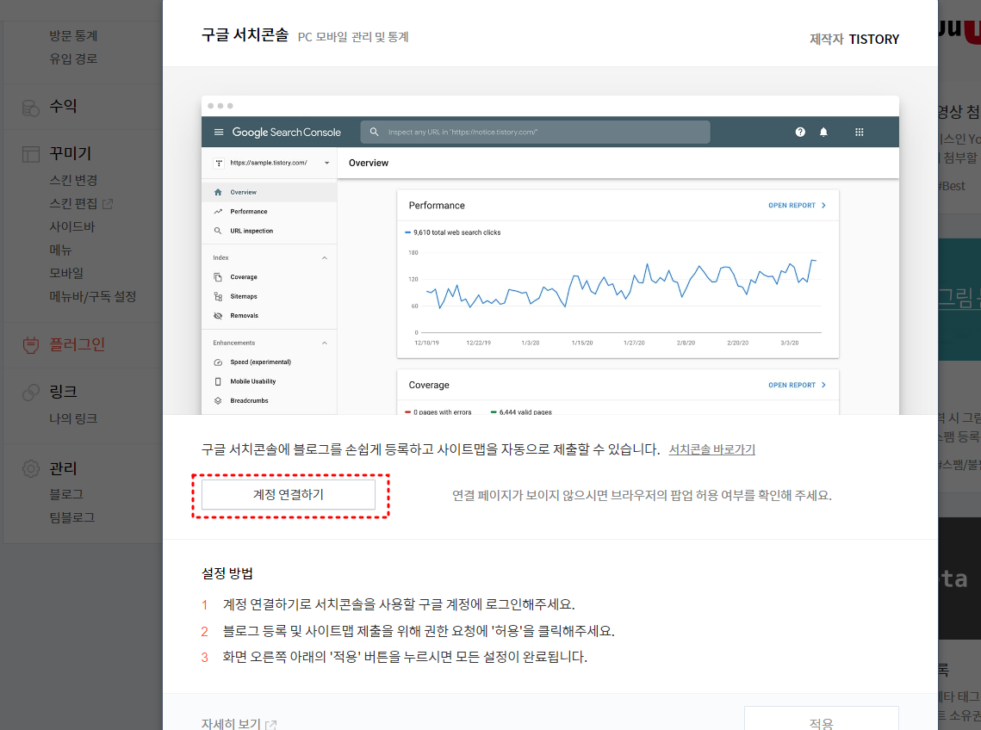Open the 서치콘솔 바로가기 link

tap(711, 449)
